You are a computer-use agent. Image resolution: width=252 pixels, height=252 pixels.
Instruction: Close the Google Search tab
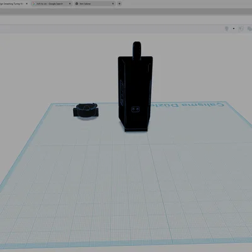[x=70, y=4]
